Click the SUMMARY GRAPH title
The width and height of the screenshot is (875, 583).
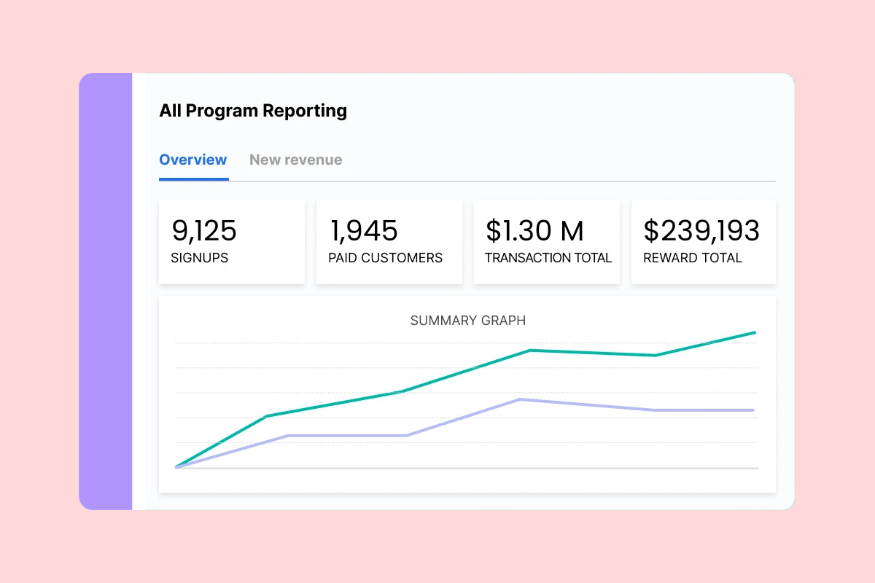pos(467,321)
